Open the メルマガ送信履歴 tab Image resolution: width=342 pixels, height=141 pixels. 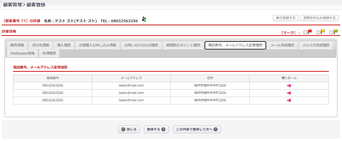coord(316,45)
